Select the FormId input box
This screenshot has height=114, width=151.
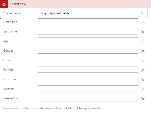[x=88, y=69]
